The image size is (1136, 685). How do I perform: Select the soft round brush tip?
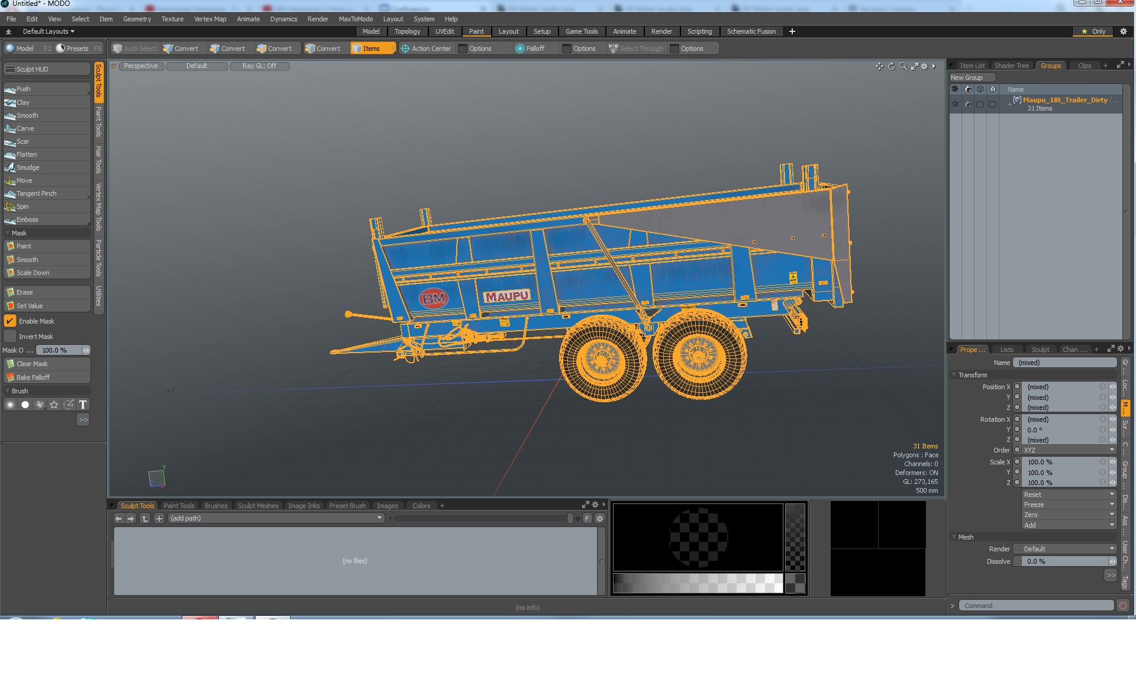10,405
